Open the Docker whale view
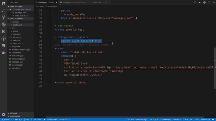This screenshot has width=216, height=121. [3, 52]
